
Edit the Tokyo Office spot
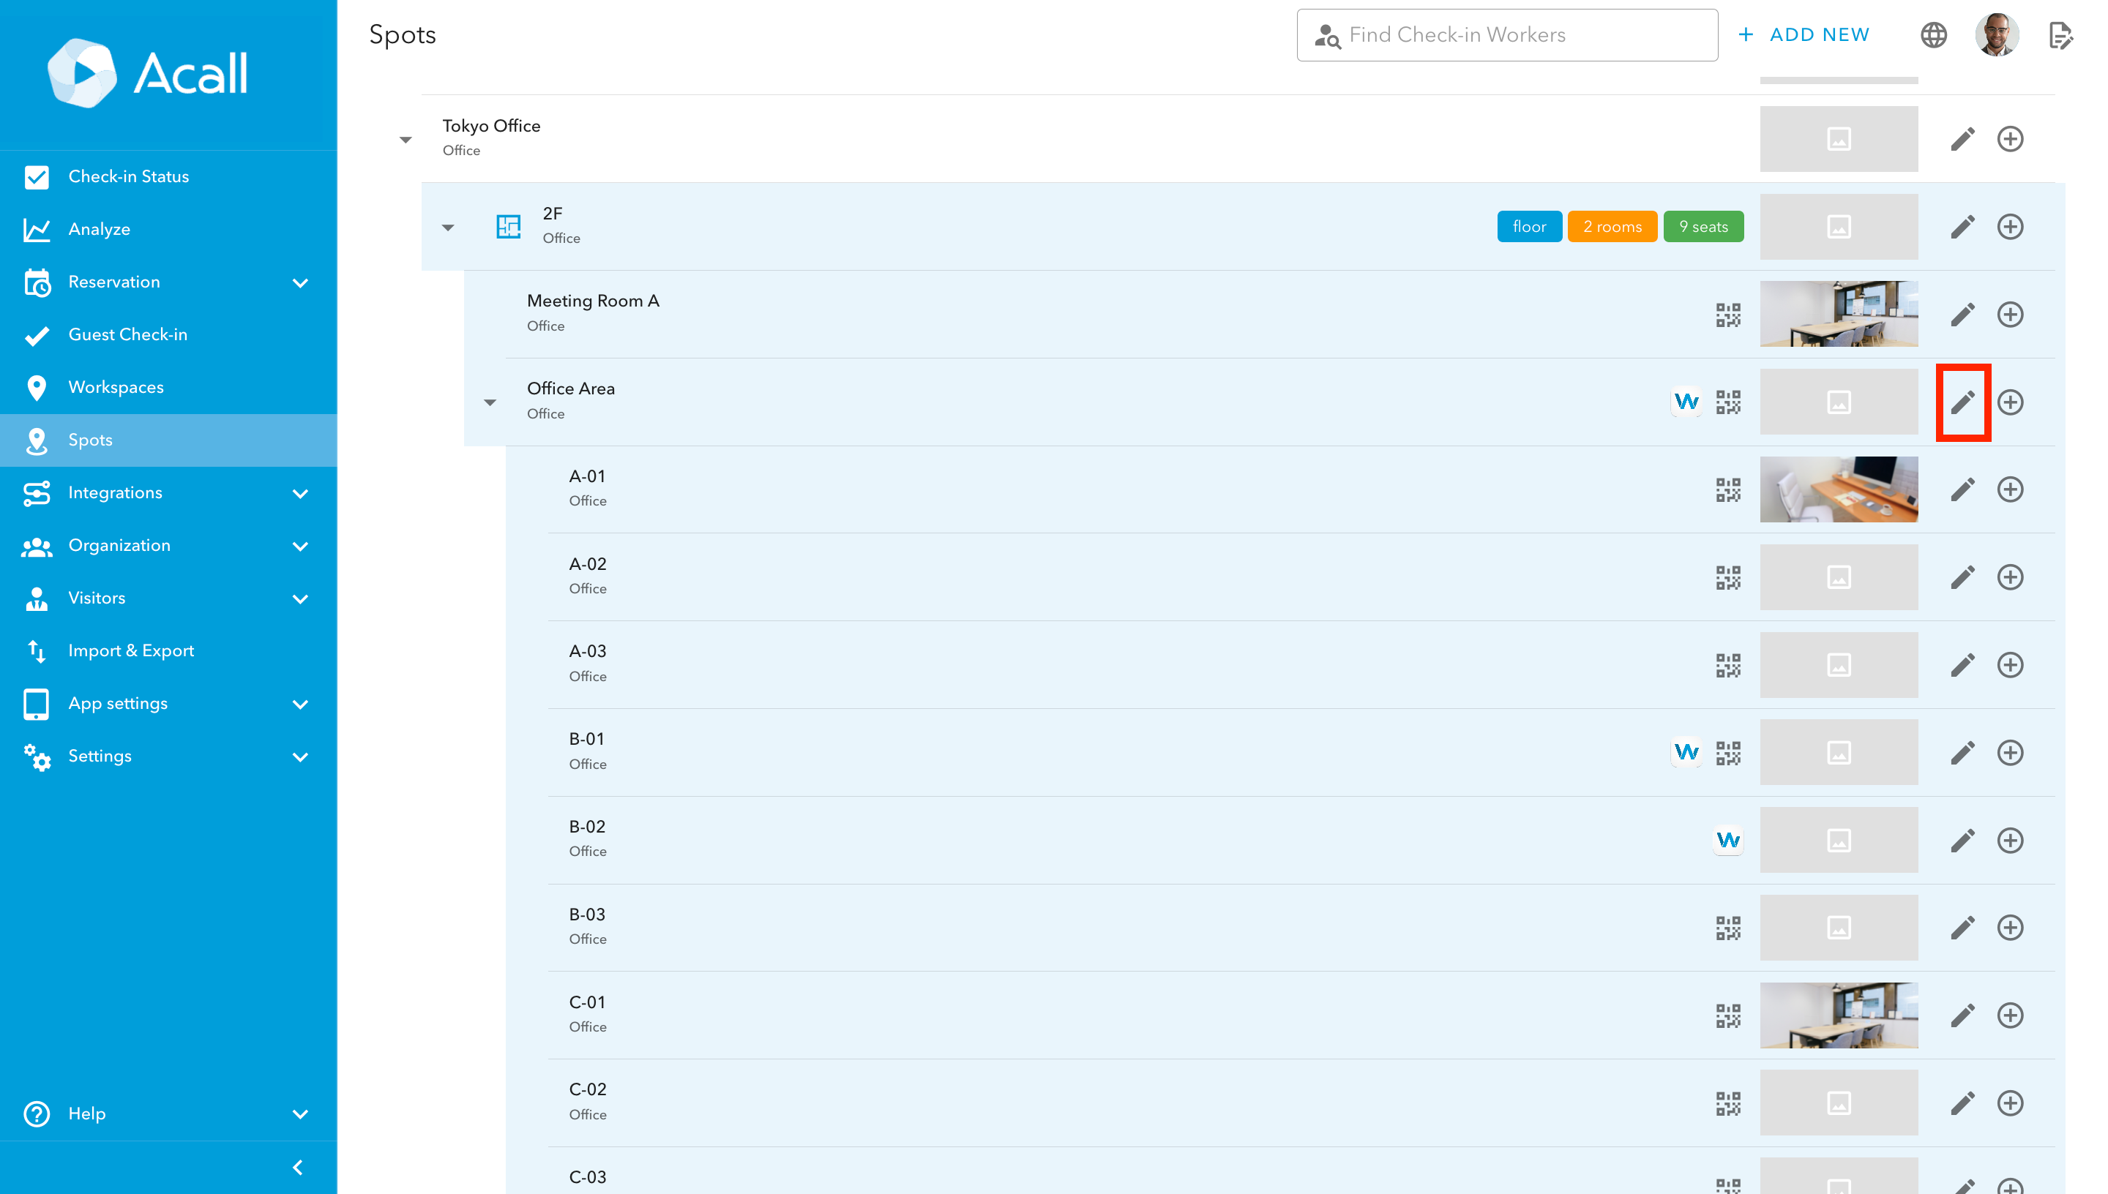(x=1962, y=138)
